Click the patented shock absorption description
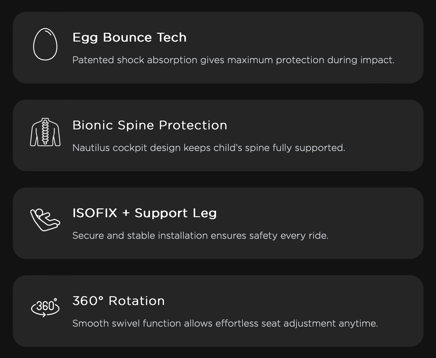The width and height of the screenshot is (436, 358). [233, 60]
